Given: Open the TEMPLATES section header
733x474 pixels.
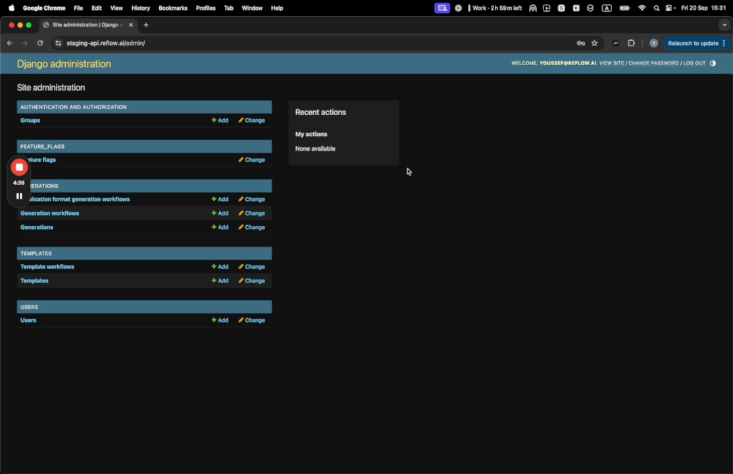Looking at the screenshot, I should click(x=36, y=253).
